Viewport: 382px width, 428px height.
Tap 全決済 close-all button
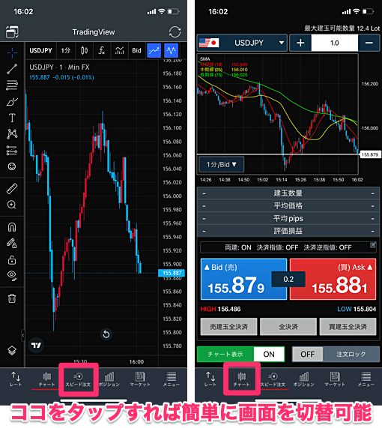(x=288, y=327)
